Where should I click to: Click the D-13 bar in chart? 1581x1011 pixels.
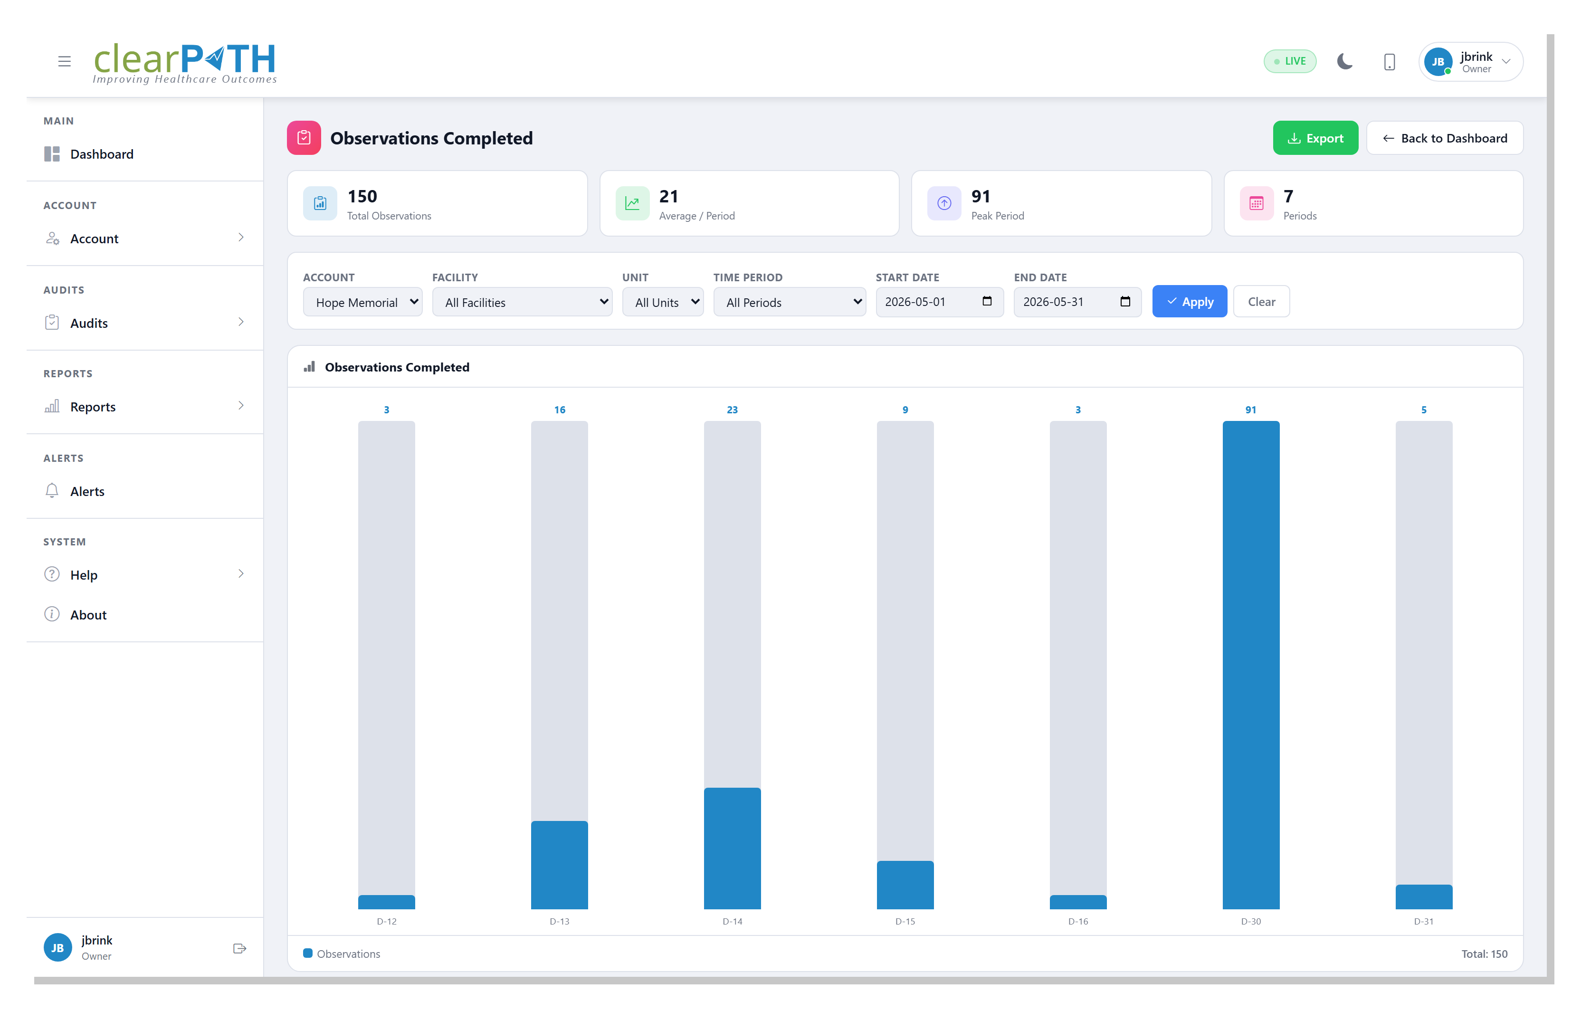click(x=560, y=865)
